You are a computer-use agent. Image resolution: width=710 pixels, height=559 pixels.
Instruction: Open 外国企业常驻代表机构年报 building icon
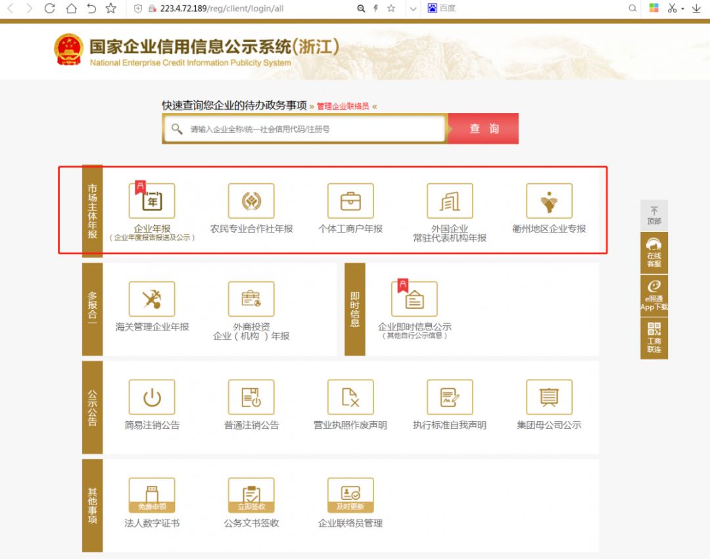point(450,201)
